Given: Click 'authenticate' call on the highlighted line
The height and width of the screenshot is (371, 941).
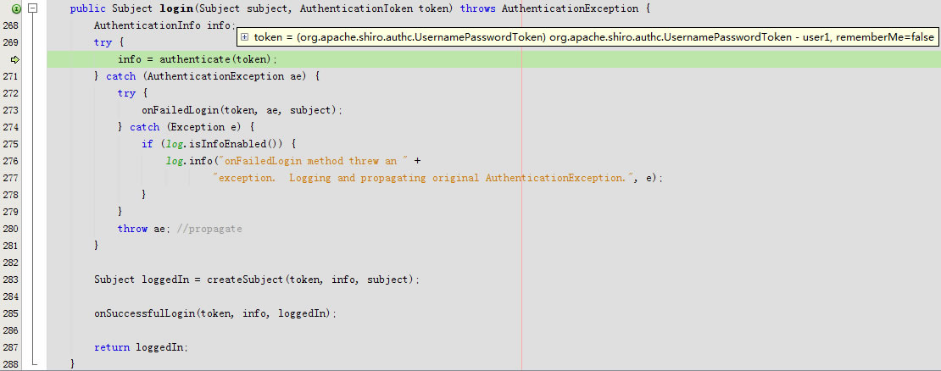Looking at the screenshot, I should pos(195,59).
